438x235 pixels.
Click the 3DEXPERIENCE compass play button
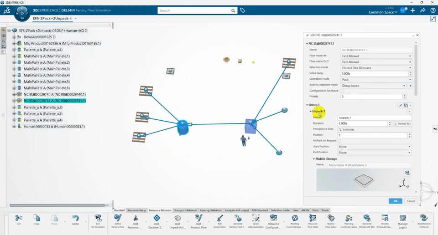[22, 13]
